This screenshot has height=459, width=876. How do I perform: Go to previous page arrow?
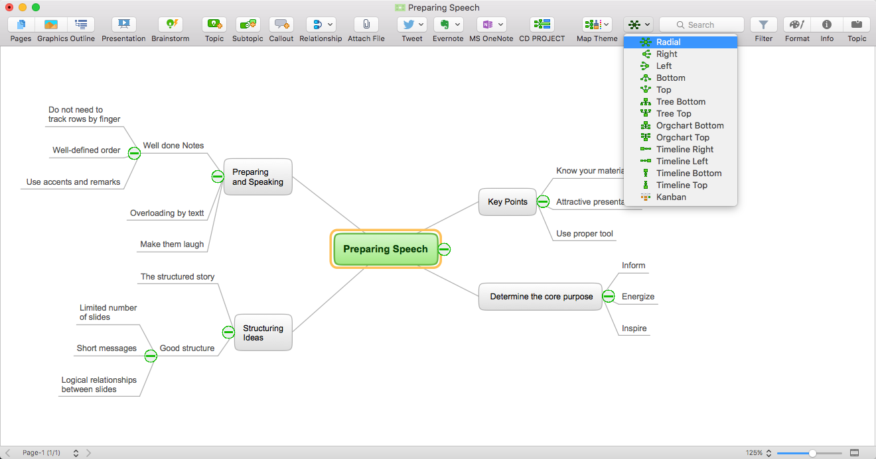7,453
